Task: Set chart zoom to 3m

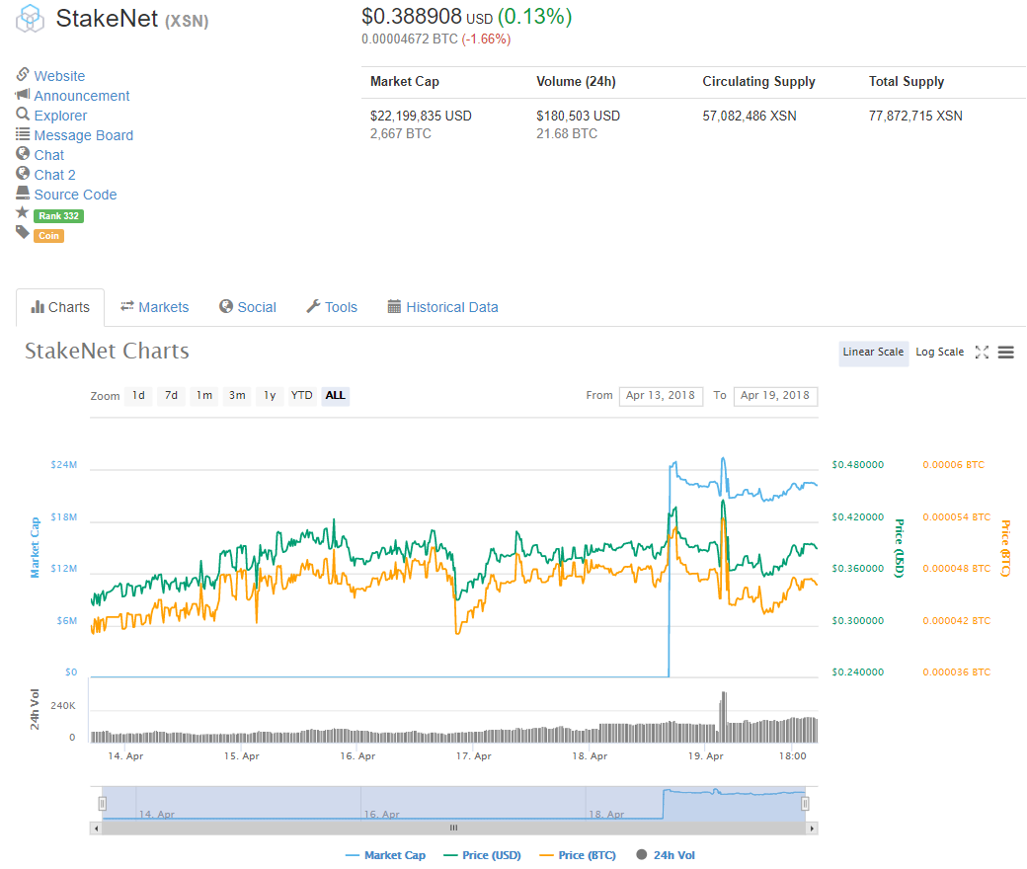Action: pos(237,396)
